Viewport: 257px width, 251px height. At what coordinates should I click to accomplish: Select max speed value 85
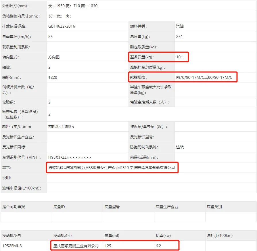(x=51, y=37)
